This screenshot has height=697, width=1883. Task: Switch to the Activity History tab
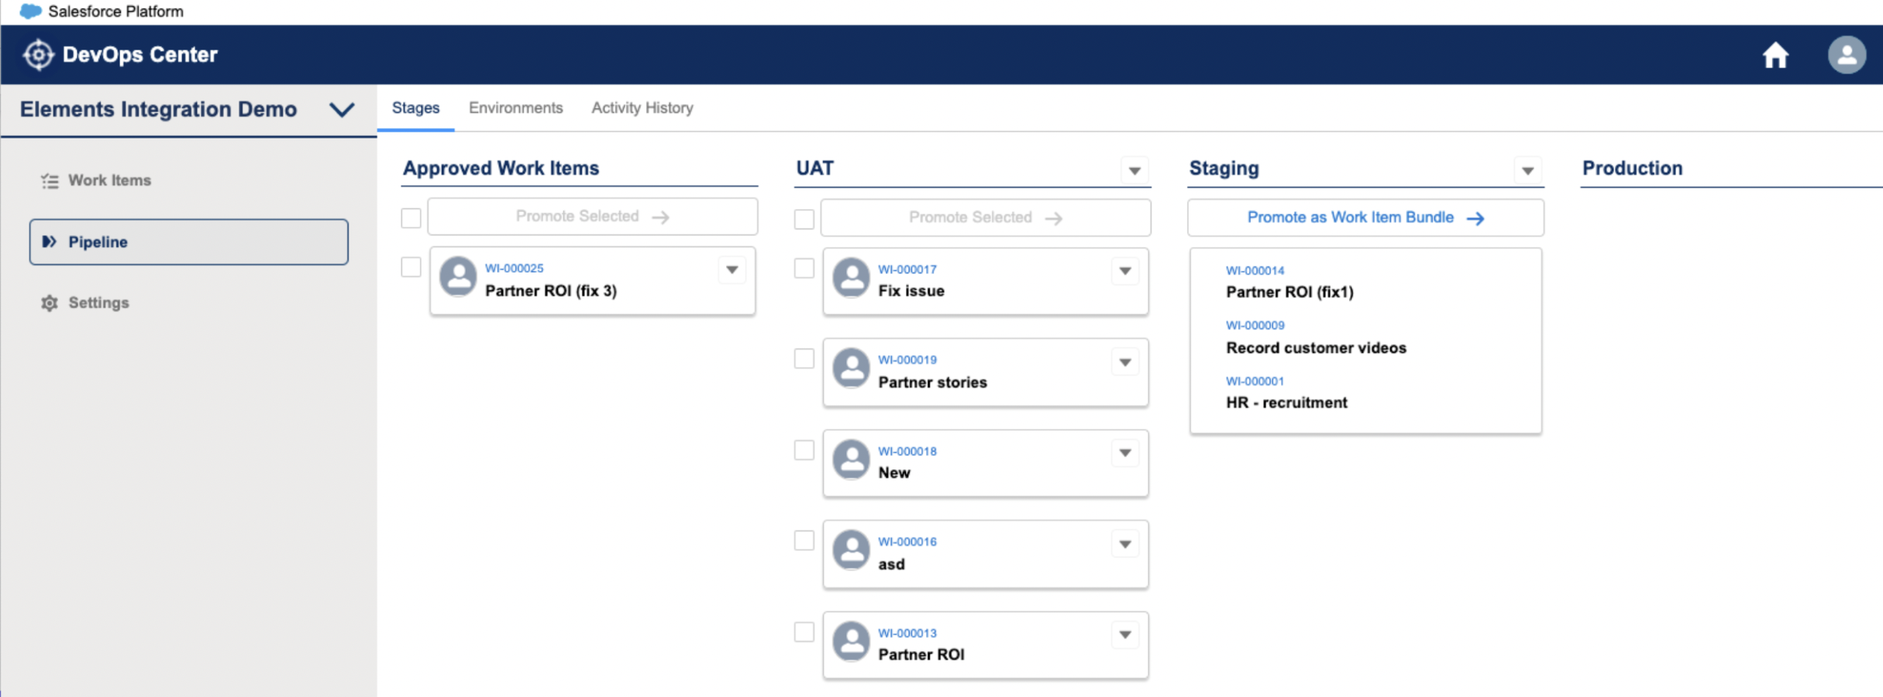[642, 108]
